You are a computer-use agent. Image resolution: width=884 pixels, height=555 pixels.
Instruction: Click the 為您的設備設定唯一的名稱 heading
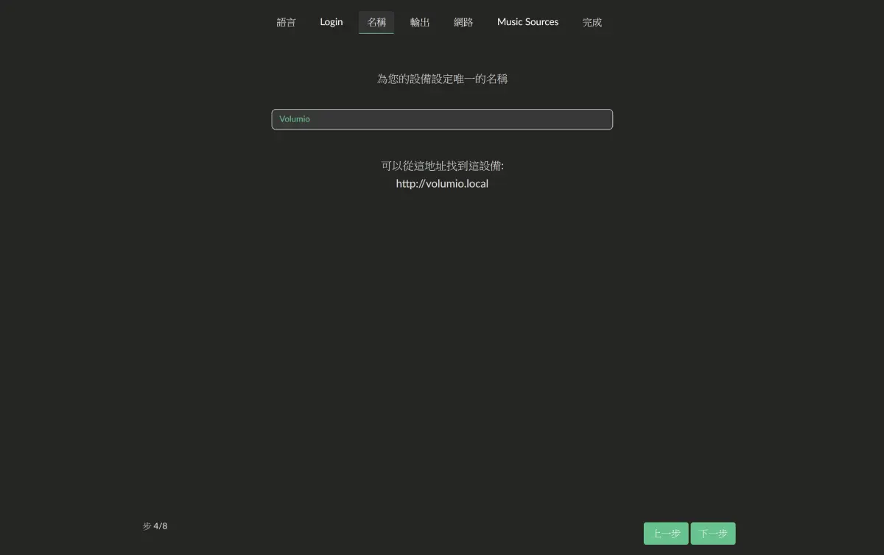442,79
